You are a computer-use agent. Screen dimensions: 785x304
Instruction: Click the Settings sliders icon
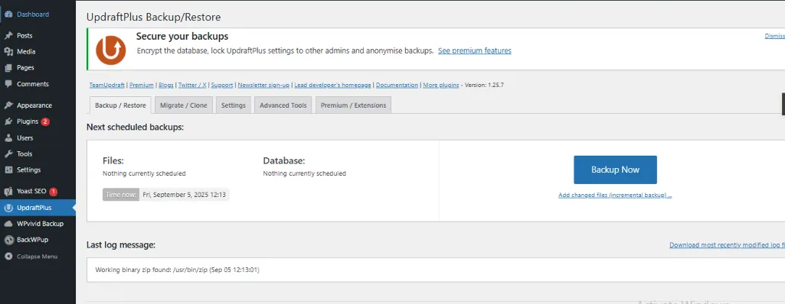coord(8,170)
